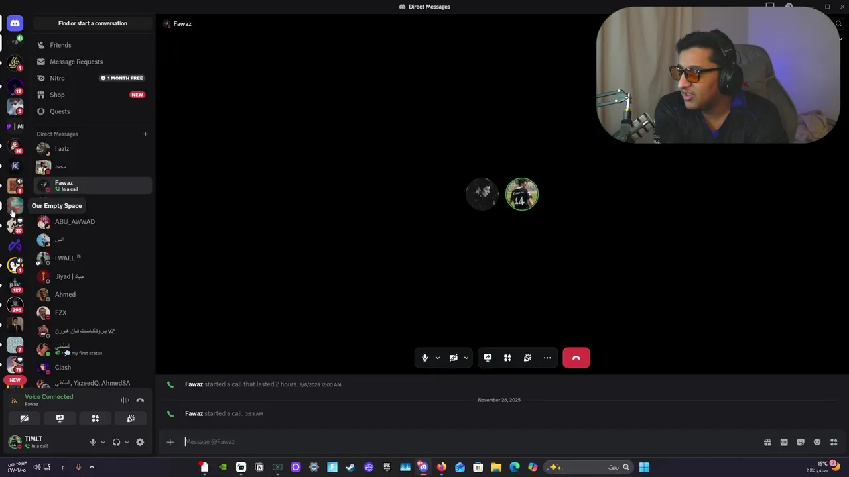Image resolution: width=849 pixels, height=477 pixels.
Task: Open DM with ! aziz
Action: [93, 149]
